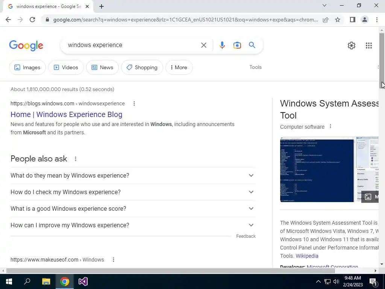385x289 pixels.
Task: Close the windows experience tab
Action: point(87,6)
